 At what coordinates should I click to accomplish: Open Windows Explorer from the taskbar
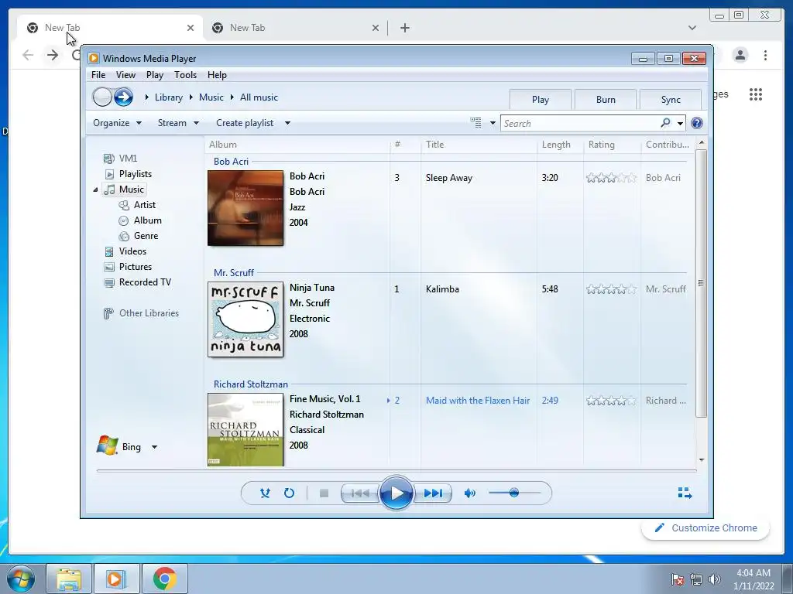69,579
